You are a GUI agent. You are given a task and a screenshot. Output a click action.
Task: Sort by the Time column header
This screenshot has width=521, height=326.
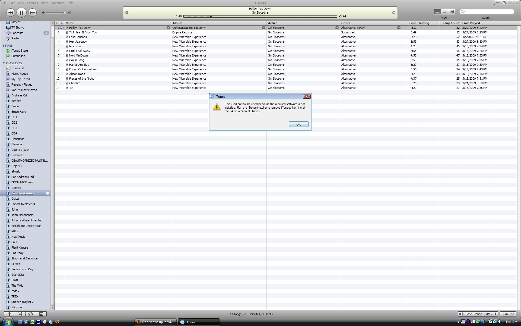[x=410, y=23]
